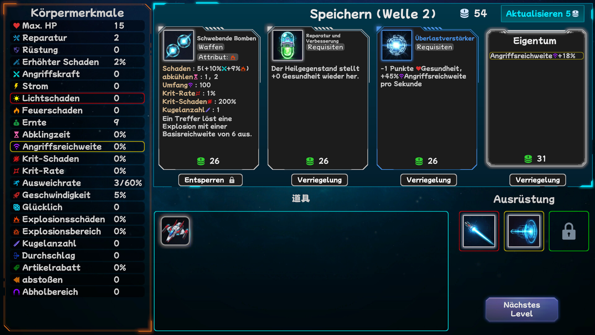Select the blue laser beam weapon slot
Viewport: 595px width, 335px height.
(479, 231)
